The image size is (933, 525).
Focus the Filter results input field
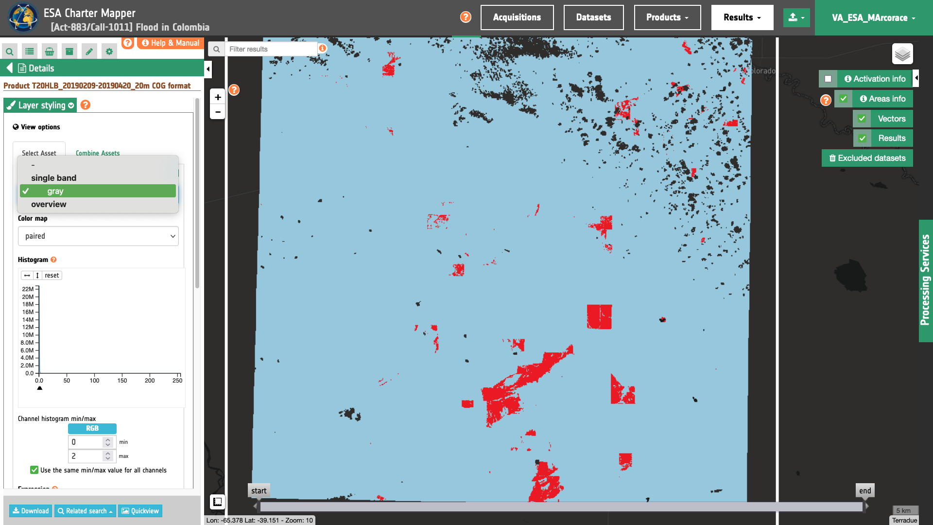click(271, 49)
